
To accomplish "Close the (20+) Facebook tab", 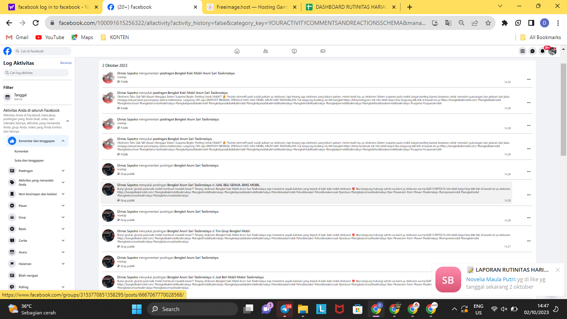I will (196, 7).
